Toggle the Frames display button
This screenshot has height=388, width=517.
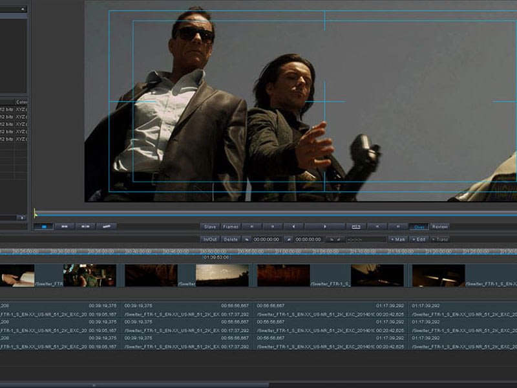(x=231, y=227)
